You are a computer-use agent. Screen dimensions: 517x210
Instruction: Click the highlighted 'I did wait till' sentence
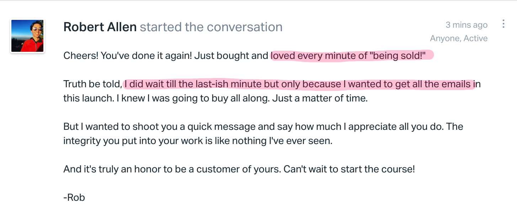click(299, 84)
